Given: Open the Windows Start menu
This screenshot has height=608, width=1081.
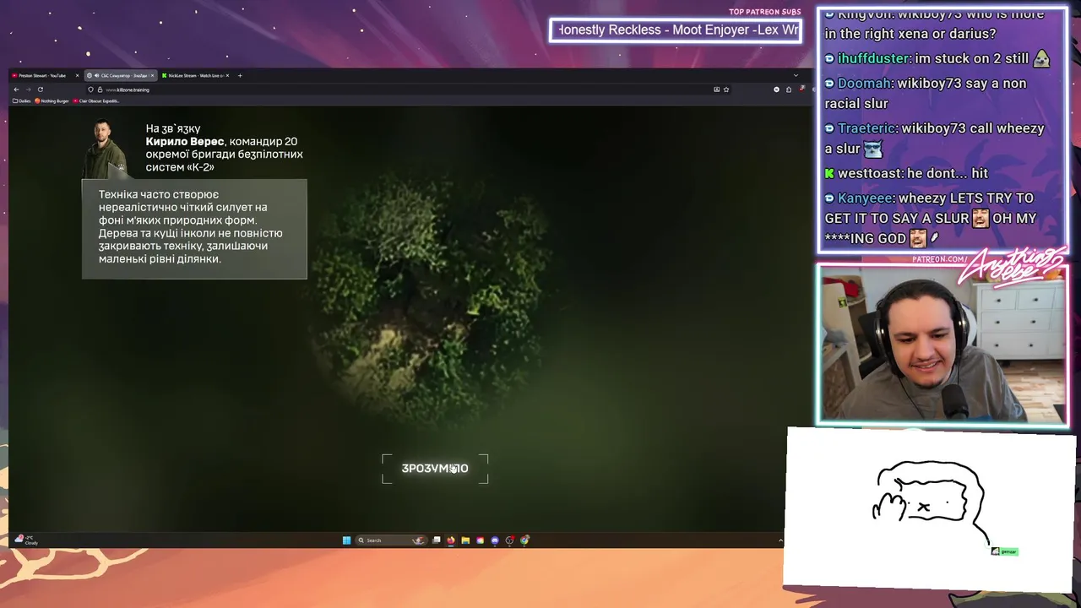Looking at the screenshot, I should pyautogui.click(x=346, y=540).
